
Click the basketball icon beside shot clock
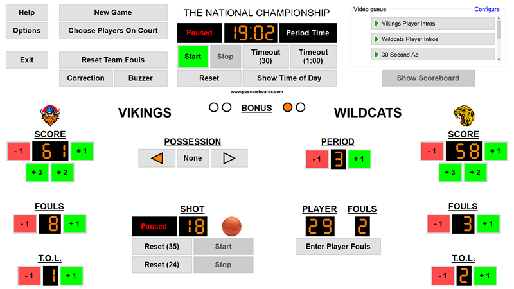232,226
